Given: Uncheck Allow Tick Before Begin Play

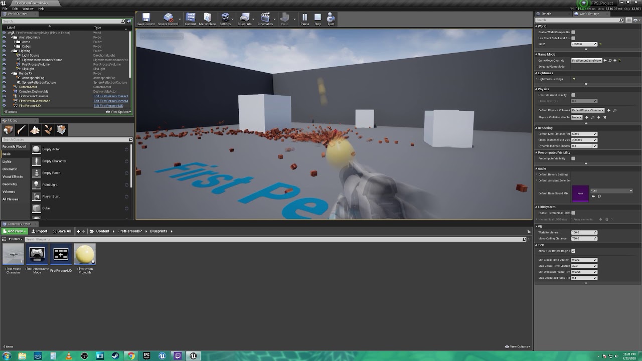Looking at the screenshot, I should point(573,251).
